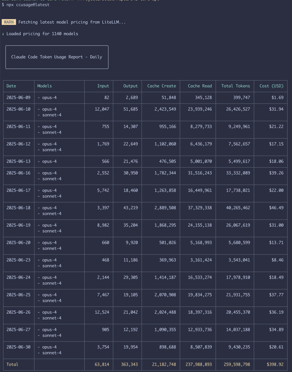
Task: Select the date 2025-06-13
Action: click(x=18, y=161)
